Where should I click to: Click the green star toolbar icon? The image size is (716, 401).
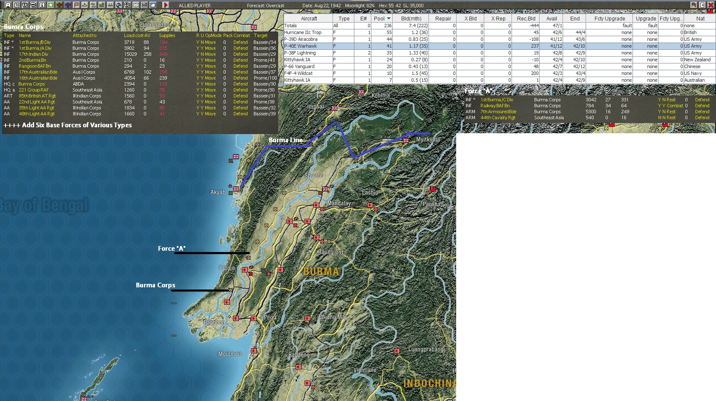pos(50,5)
